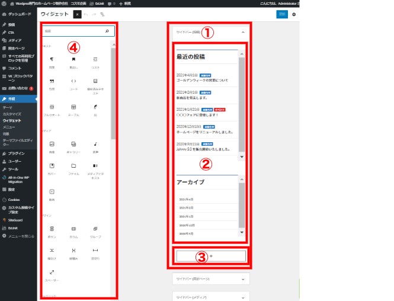Click the block search field
This screenshot has height=301, width=394.
point(74,31)
